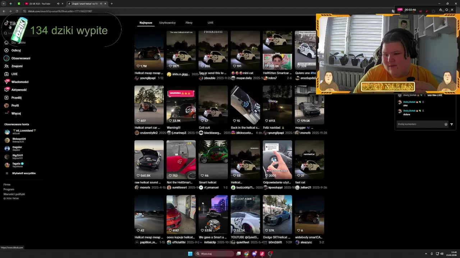This screenshot has width=460, height=258.
Task: Open the Program footer link
Action: (9, 189)
